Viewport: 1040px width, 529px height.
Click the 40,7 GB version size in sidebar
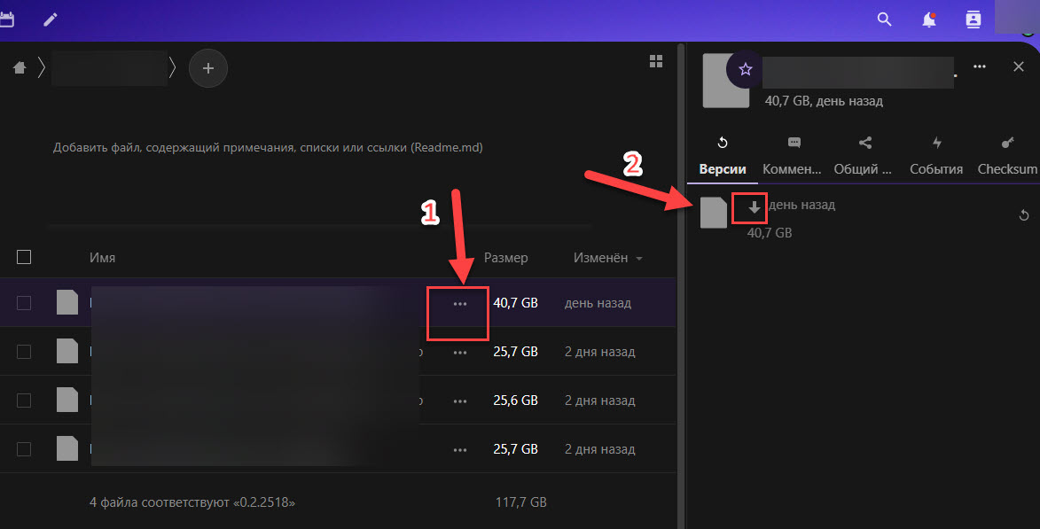click(x=770, y=233)
